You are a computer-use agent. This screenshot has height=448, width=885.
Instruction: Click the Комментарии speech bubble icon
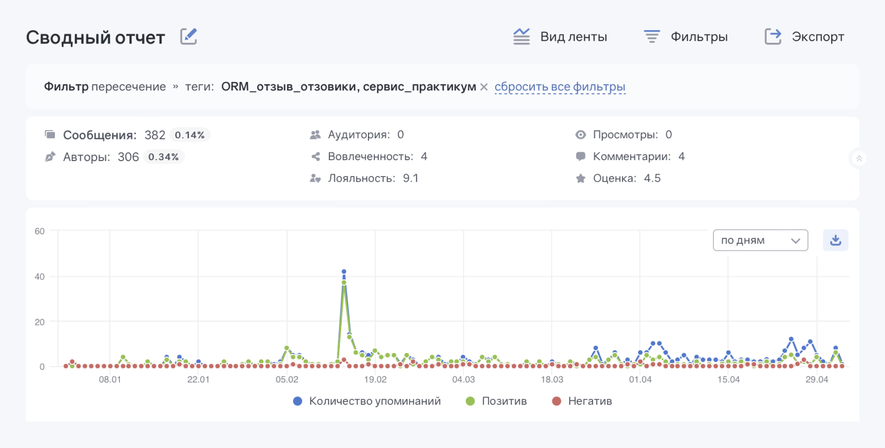tap(580, 156)
